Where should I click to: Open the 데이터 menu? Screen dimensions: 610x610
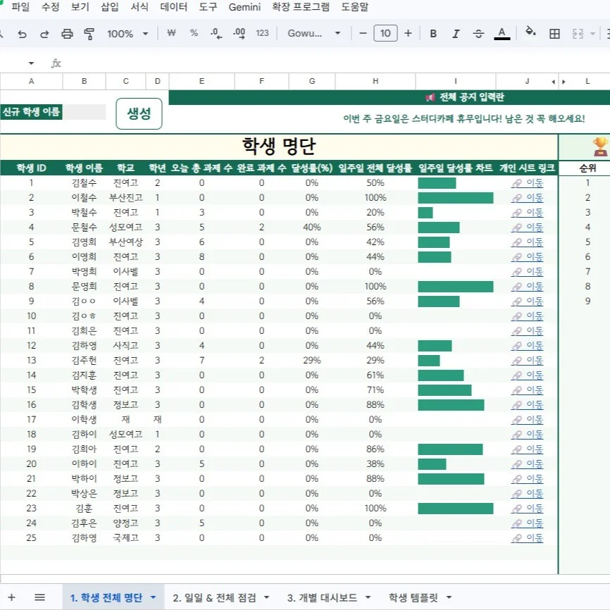coord(173,7)
